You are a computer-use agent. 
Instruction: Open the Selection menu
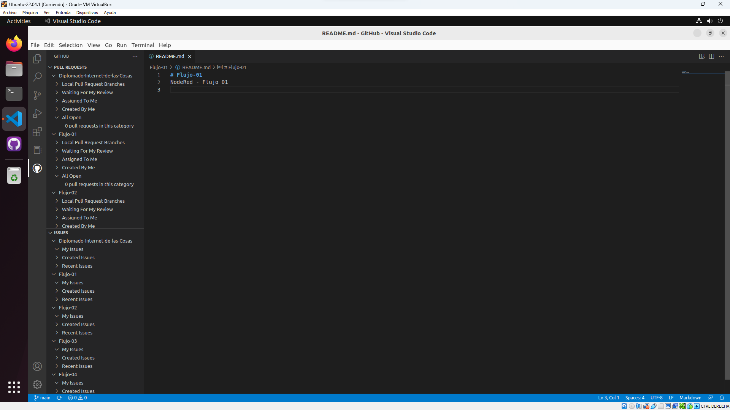[x=70, y=45]
